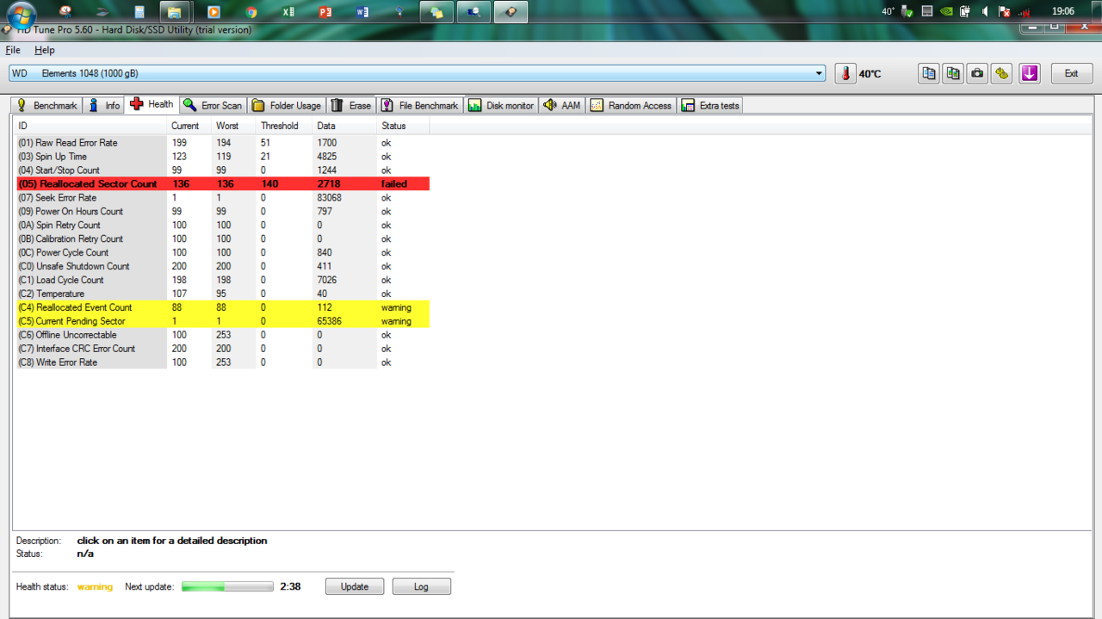Click the Exit button

[1072, 74]
